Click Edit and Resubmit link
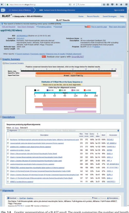 click(8, 27)
